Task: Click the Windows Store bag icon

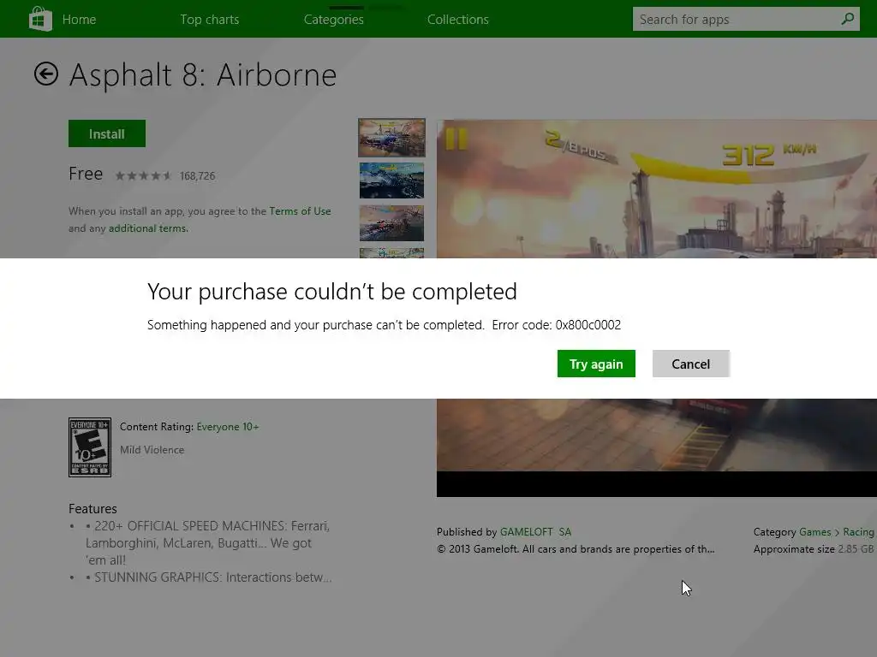Action: tap(40, 19)
